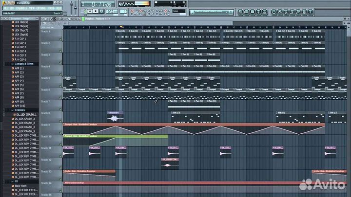Select the P.A CLP 1 sample

click(x=20, y=39)
